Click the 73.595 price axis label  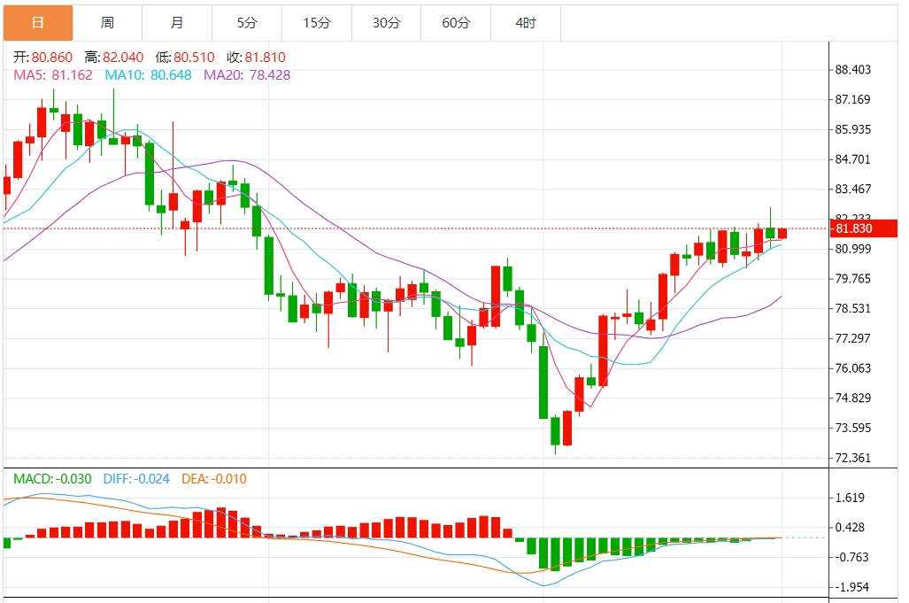click(x=852, y=428)
